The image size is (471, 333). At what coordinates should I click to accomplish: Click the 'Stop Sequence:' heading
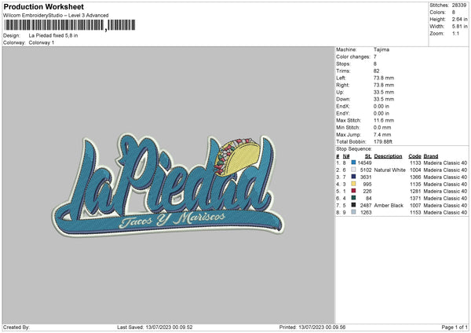click(x=354, y=149)
